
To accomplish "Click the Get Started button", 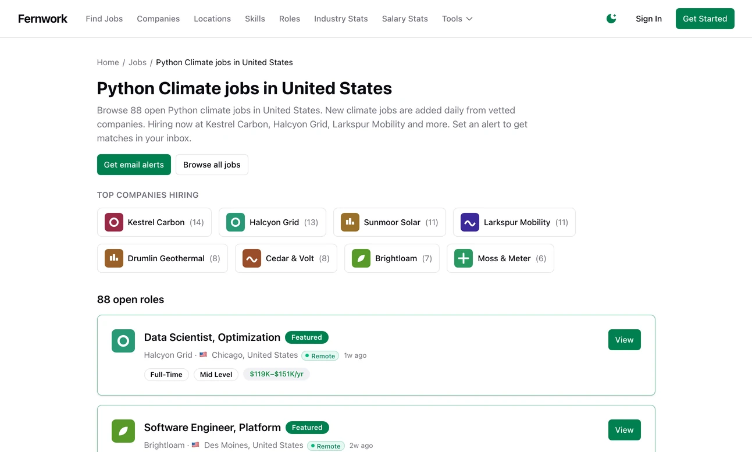I will coord(705,19).
